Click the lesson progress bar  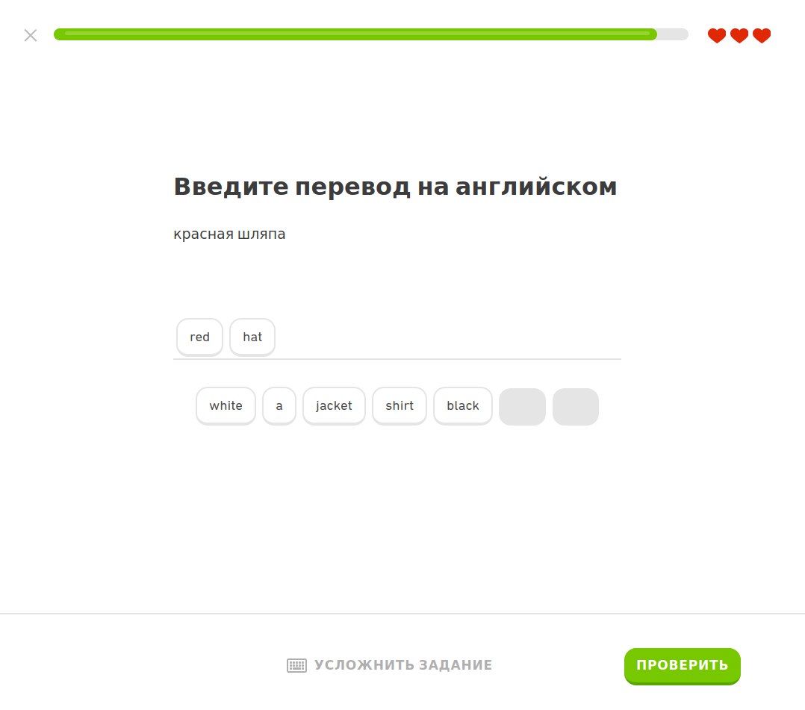point(370,34)
